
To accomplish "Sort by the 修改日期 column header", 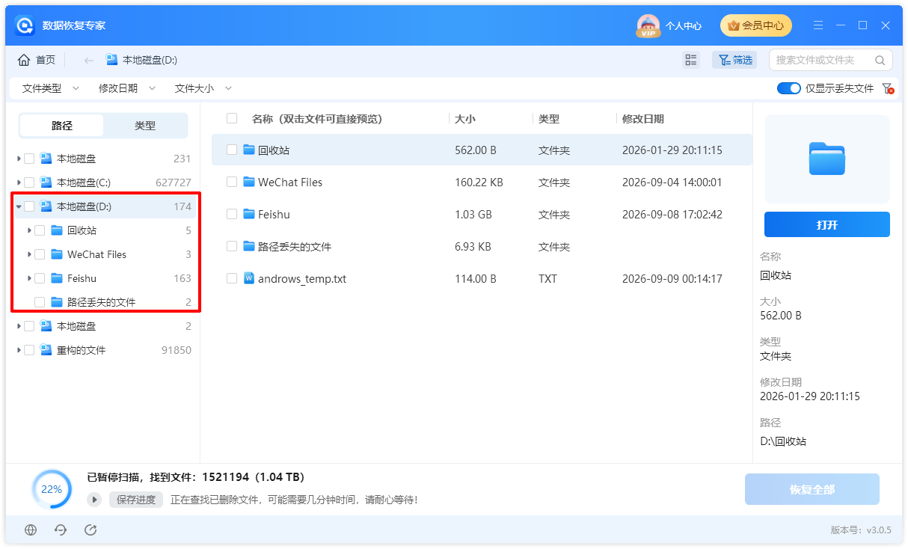I will pos(643,119).
